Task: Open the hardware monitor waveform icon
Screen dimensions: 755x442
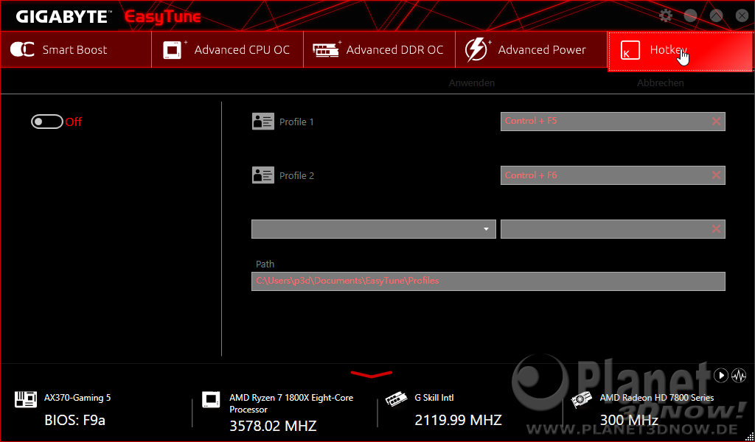Action: click(x=739, y=375)
